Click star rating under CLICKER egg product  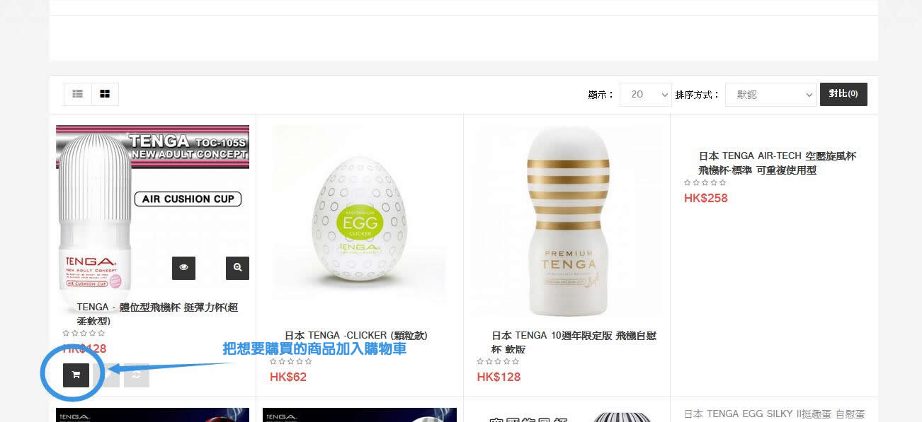tap(290, 361)
